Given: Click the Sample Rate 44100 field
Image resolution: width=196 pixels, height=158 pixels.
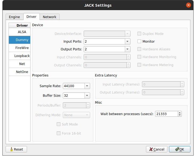Looking at the screenshot, I should [74, 86].
